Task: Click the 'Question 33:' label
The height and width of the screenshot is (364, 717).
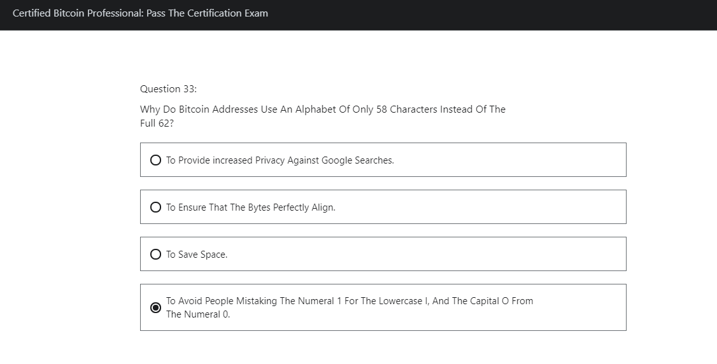Action: (x=168, y=89)
